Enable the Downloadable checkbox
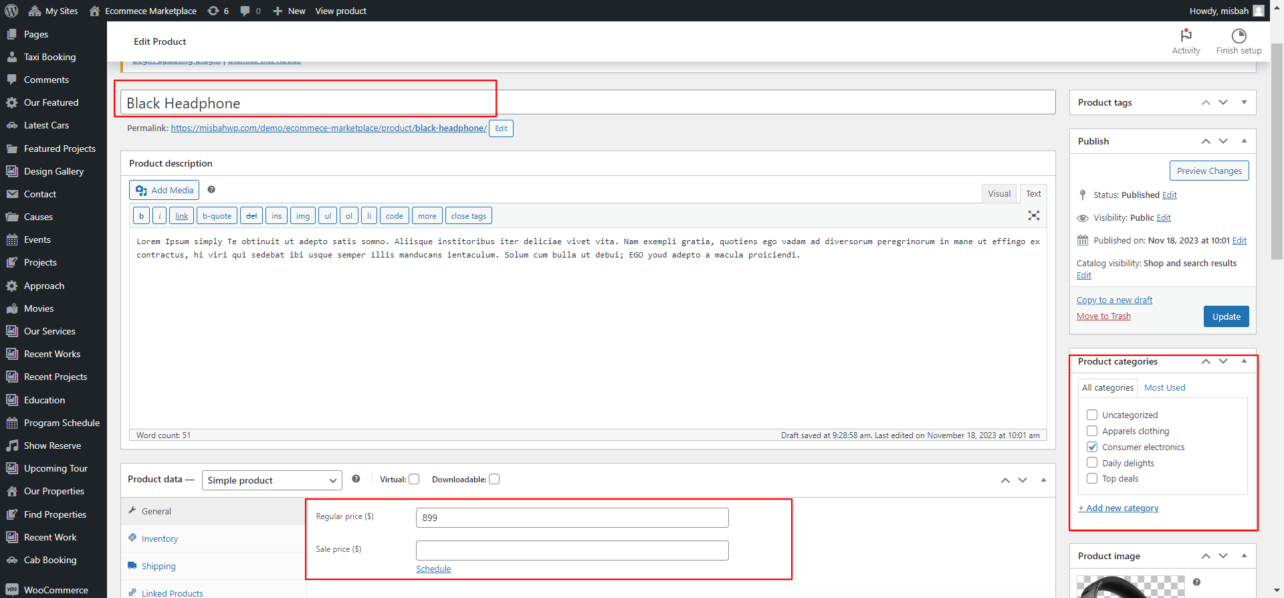Screen dimensions: 1284x598 494,479
